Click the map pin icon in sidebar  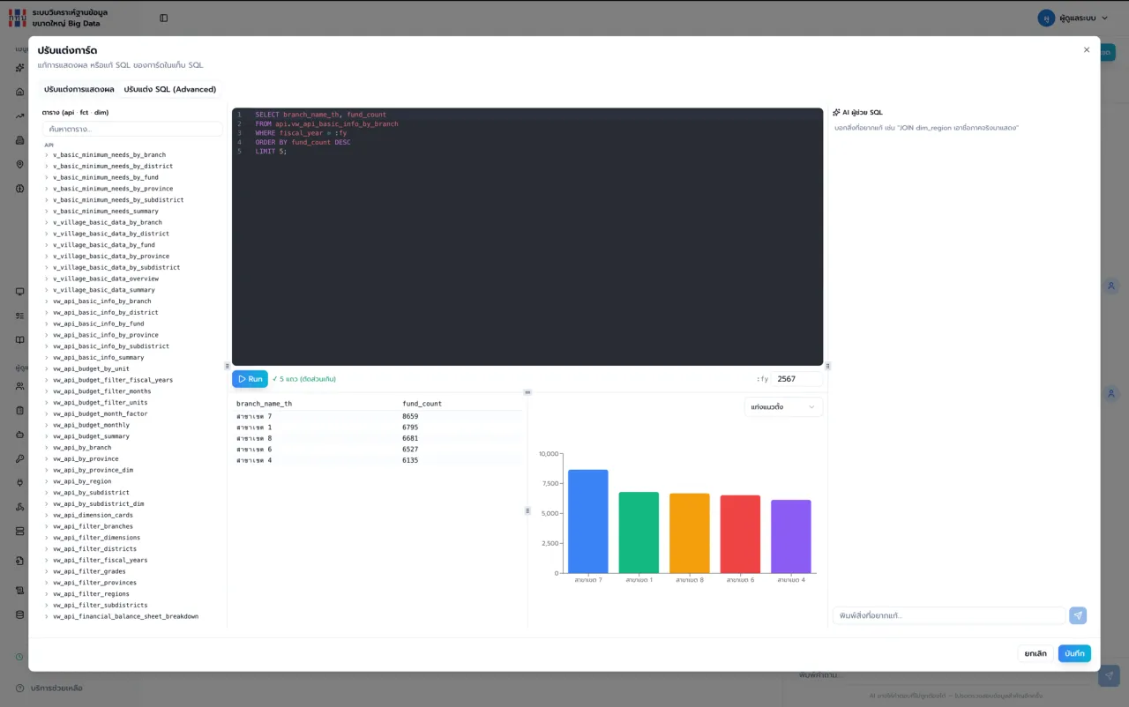click(20, 164)
